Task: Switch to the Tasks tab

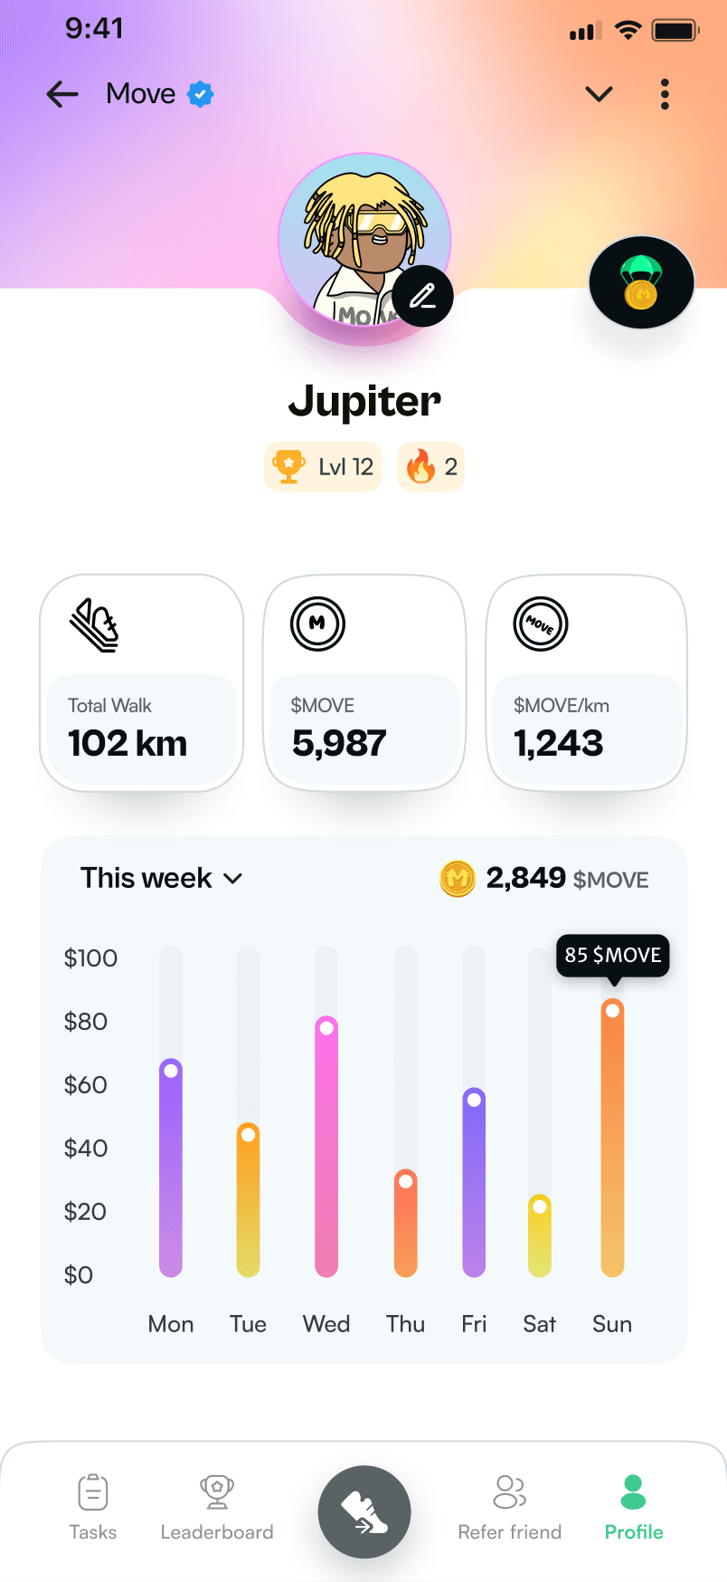Action: (93, 1507)
